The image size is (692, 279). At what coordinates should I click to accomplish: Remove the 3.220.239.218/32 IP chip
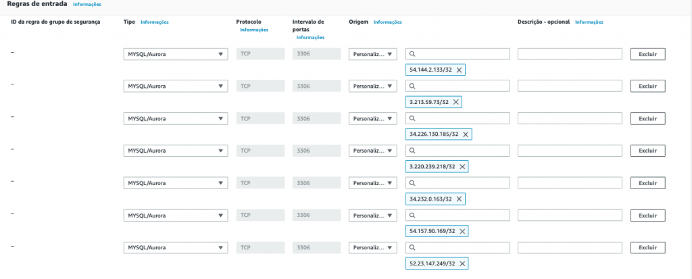click(462, 167)
